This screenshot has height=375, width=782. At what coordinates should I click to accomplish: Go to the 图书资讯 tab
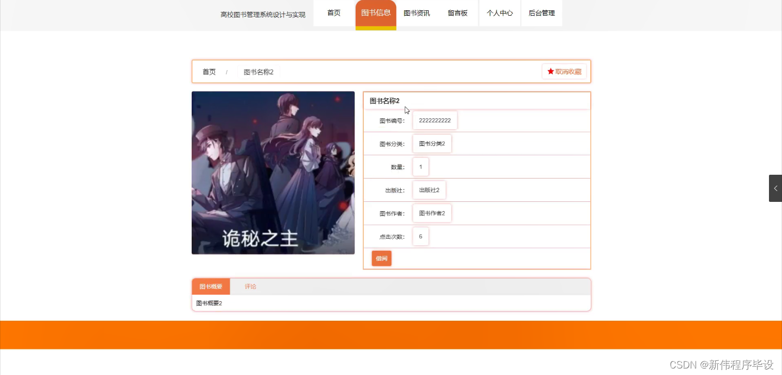(417, 13)
